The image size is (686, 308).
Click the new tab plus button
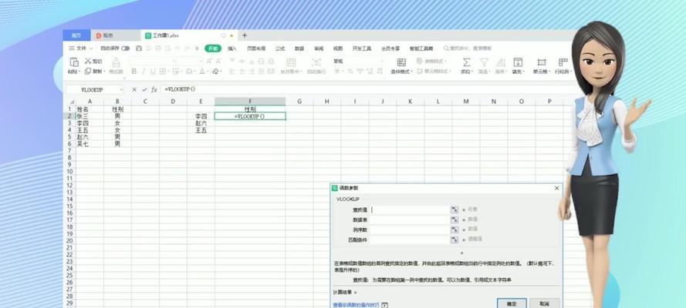tap(245, 35)
